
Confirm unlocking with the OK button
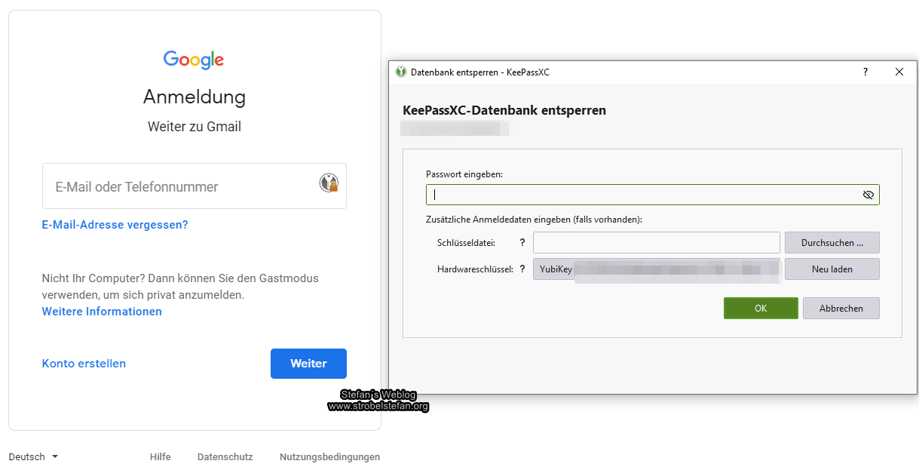coord(760,308)
